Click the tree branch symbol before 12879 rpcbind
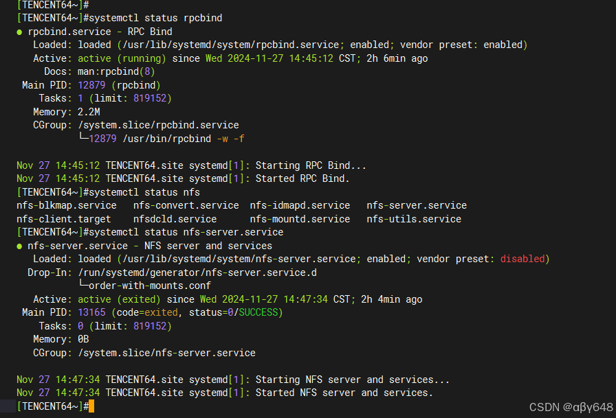 (83, 137)
